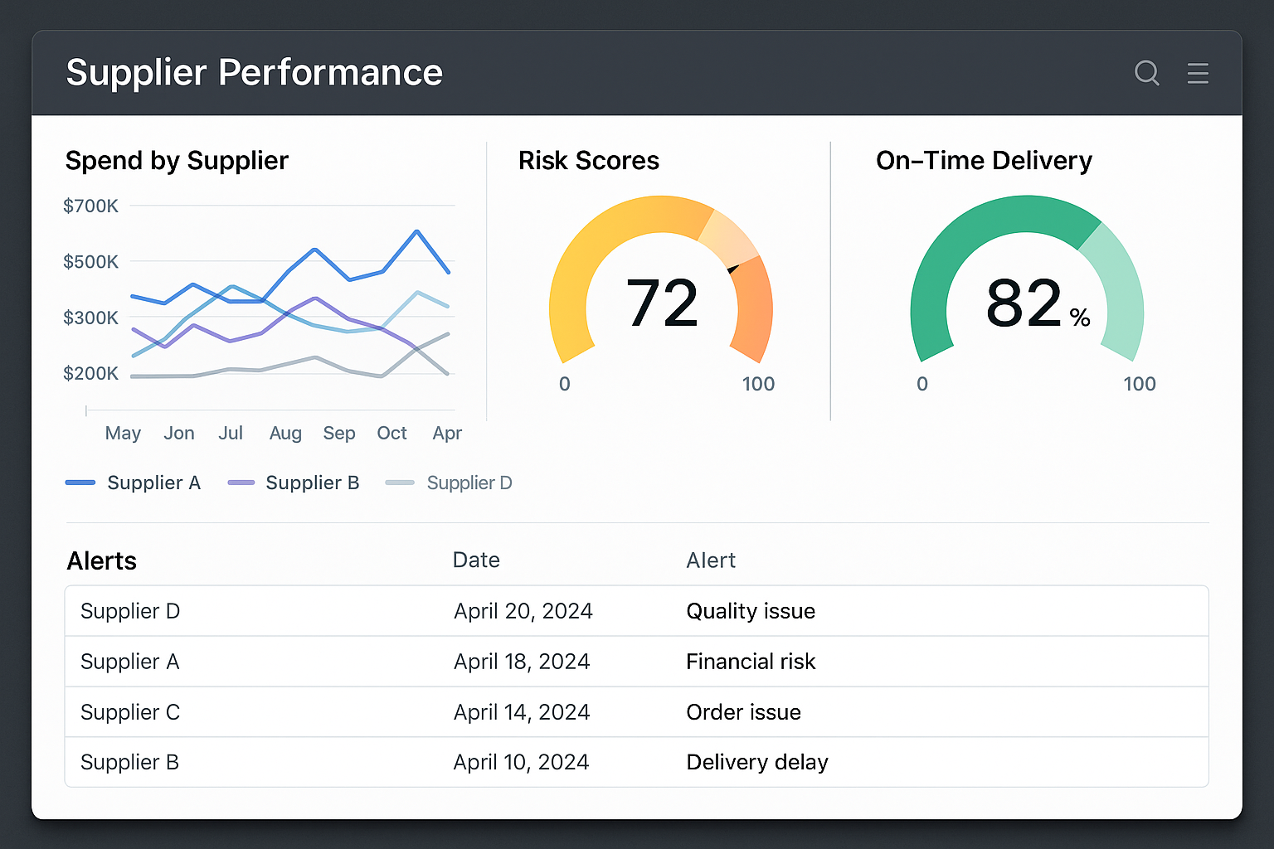Sort alerts by clicking Date column header
The height and width of the screenshot is (849, 1274).
point(476,560)
